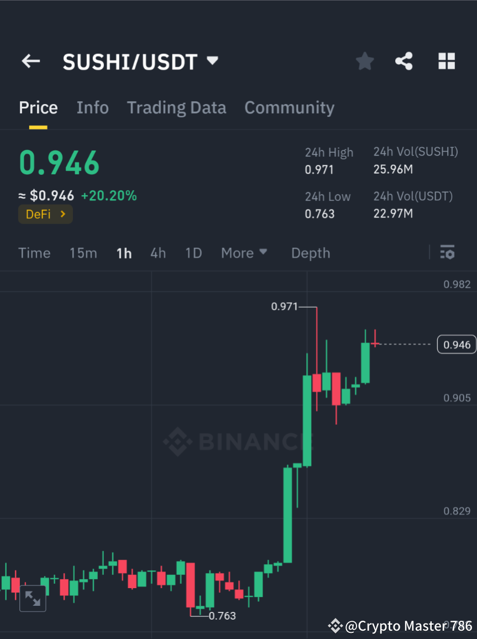Image resolution: width=477 pixels, height=639 pixels.
Task: Open the grid markets overview icon
Action: point(446,61)
